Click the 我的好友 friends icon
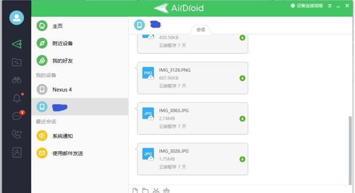Viewport: 355px width, 193px height. pyautogui.click(x=42, y=61)
